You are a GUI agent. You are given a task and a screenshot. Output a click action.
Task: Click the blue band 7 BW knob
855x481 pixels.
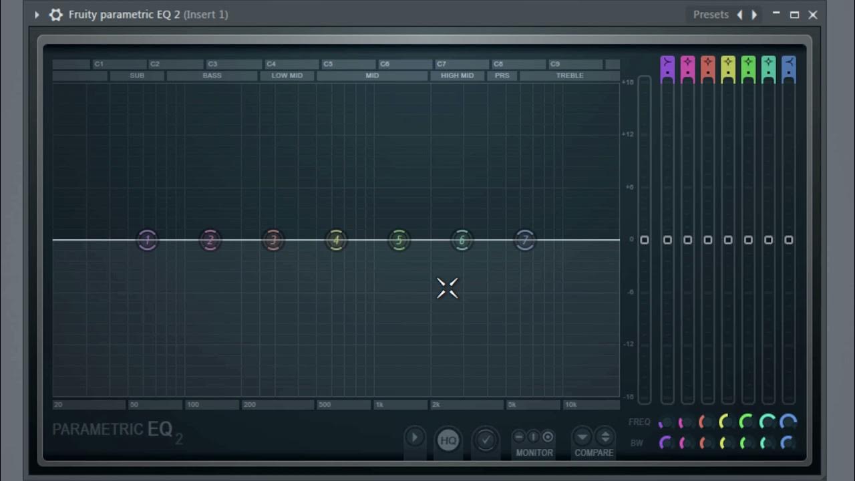(789, 443)
